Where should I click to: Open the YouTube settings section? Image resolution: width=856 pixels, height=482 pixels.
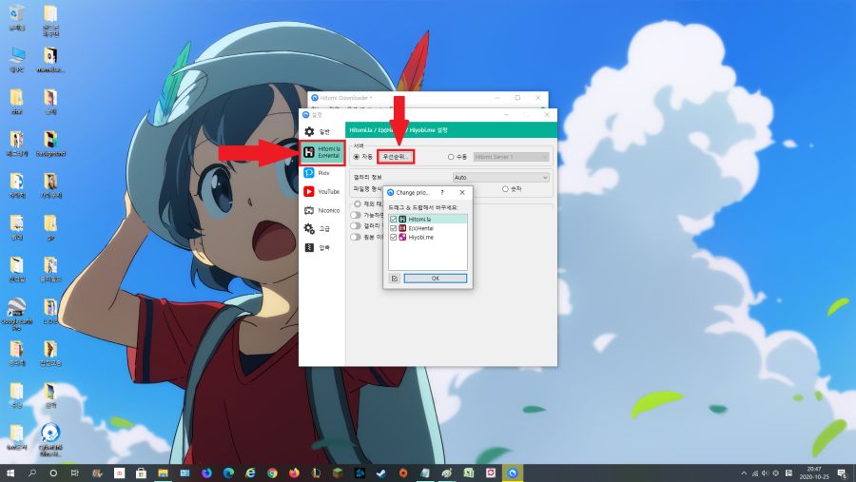tap(322, 192)
